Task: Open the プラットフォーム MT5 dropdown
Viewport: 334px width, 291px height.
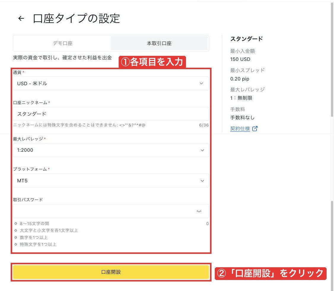Action: pos(111,181)
